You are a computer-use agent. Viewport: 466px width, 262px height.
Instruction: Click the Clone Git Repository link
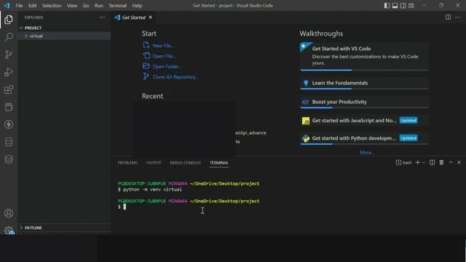(175, 77)
